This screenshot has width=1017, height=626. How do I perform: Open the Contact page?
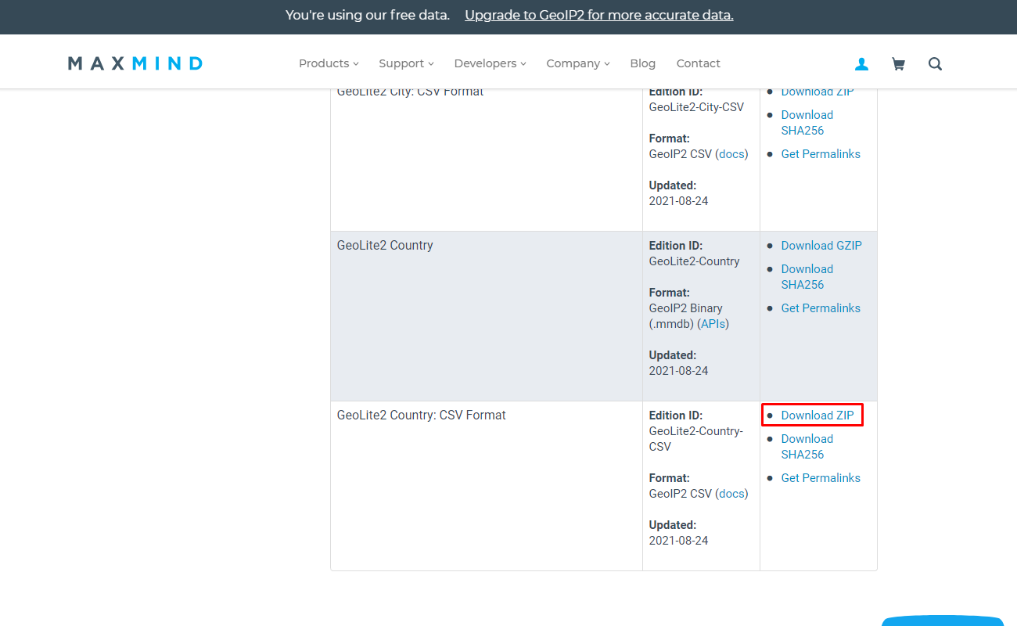699,63
